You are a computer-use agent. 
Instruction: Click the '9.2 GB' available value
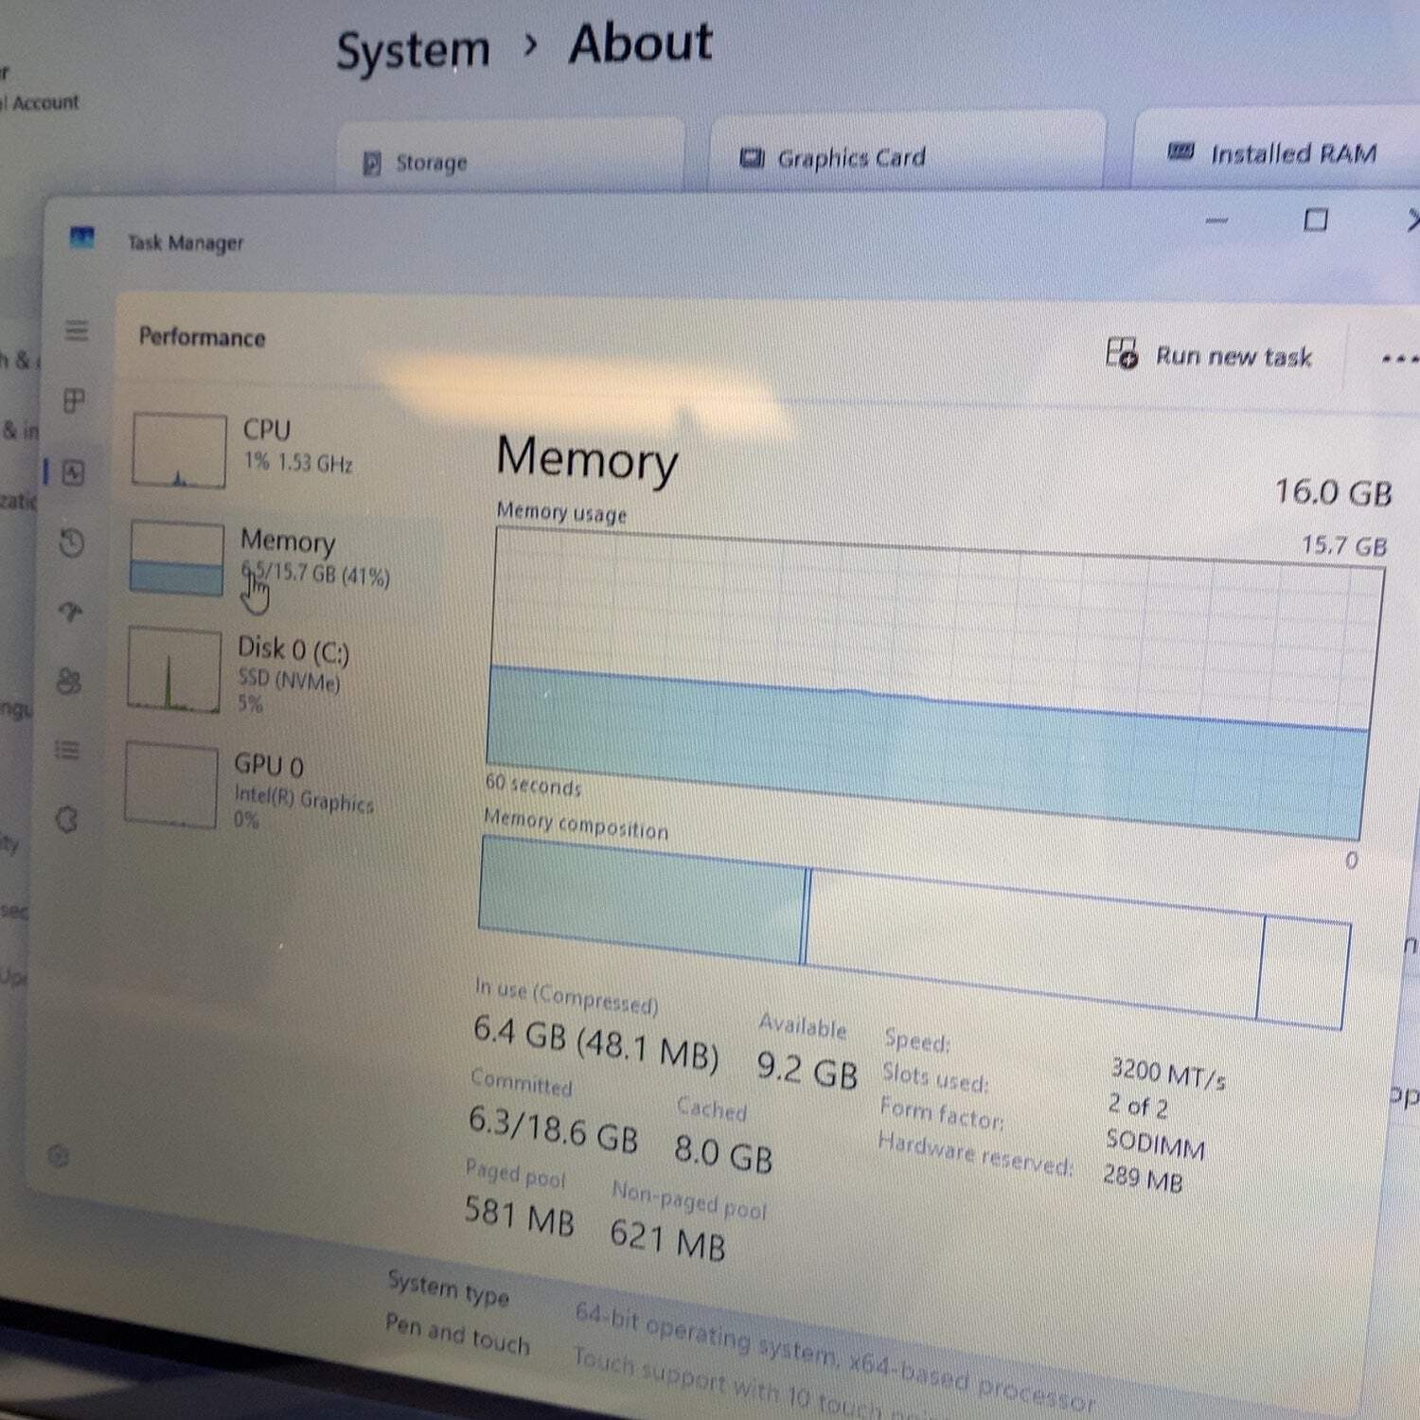(808, 1070)
